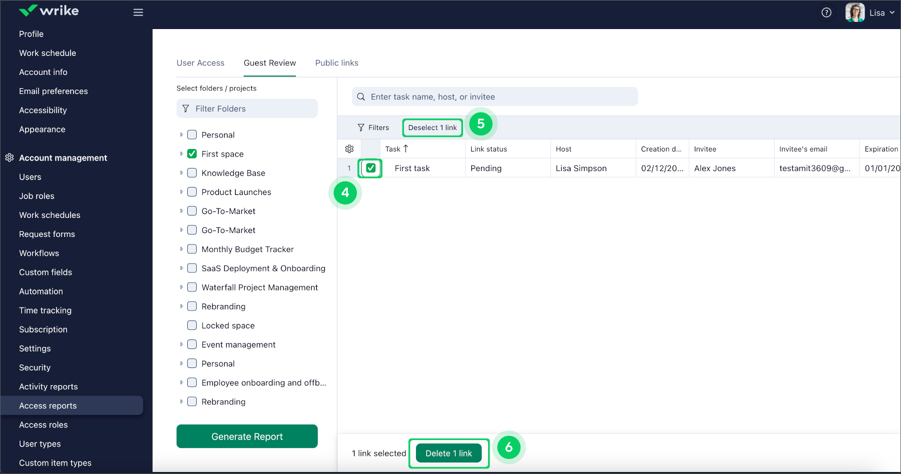Switch to the User Access tab
This screenshot has width=901, height=474.
click(200, 63)
